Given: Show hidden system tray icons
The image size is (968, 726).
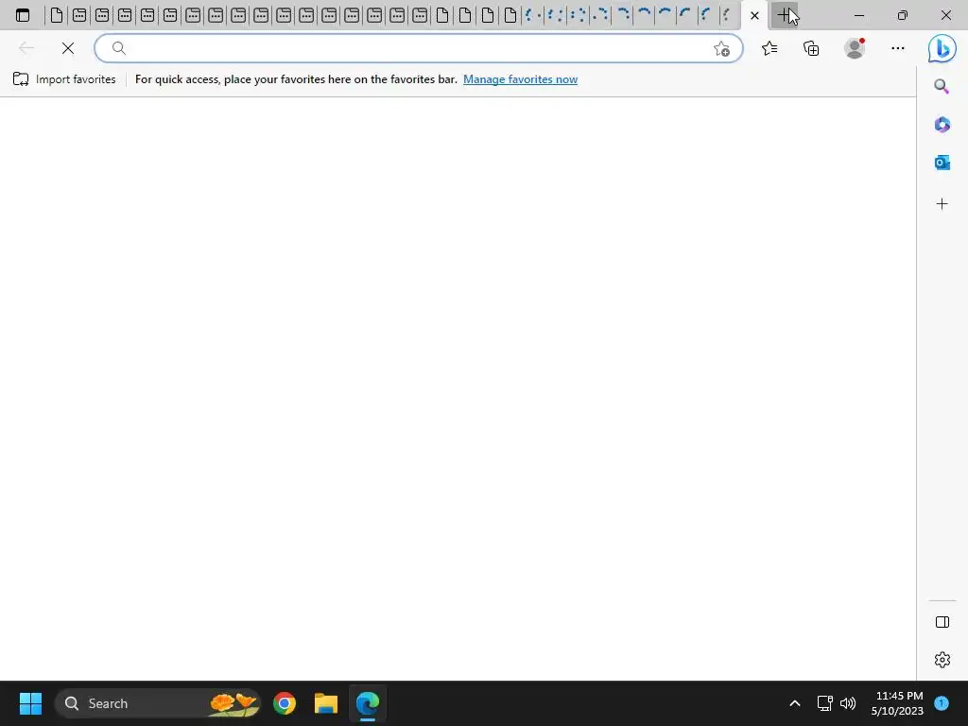Looking at the screenshot, I should pos(794,703).
